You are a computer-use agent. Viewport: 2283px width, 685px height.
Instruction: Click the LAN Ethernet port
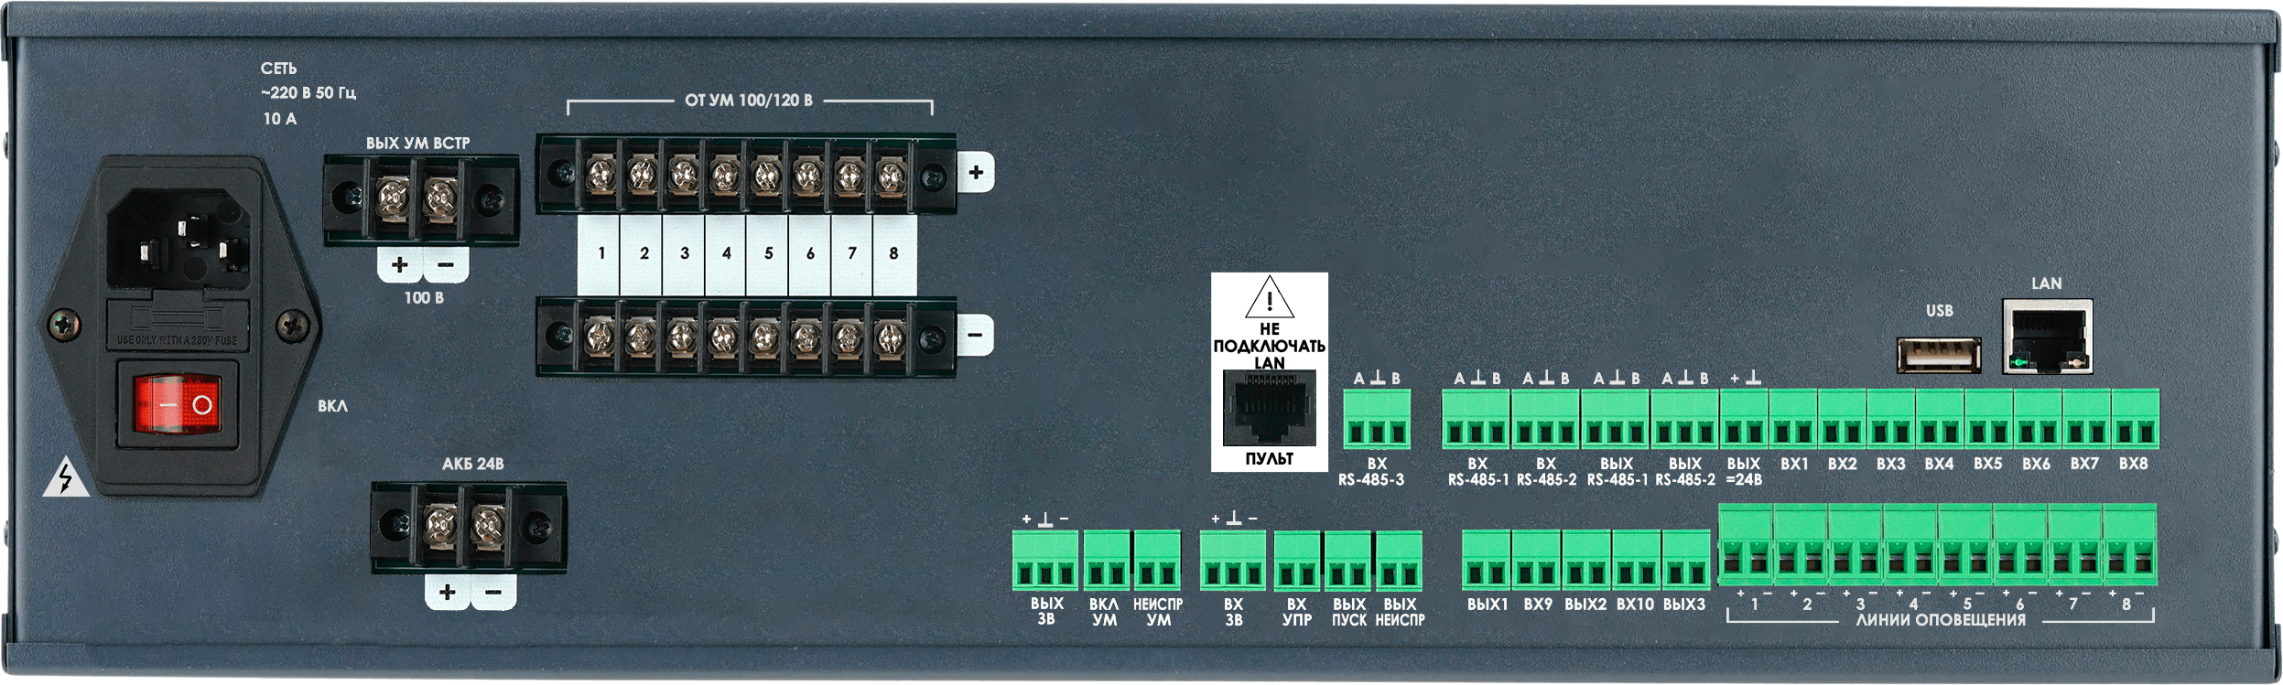pyautogui.click(x=2047, y=336)
